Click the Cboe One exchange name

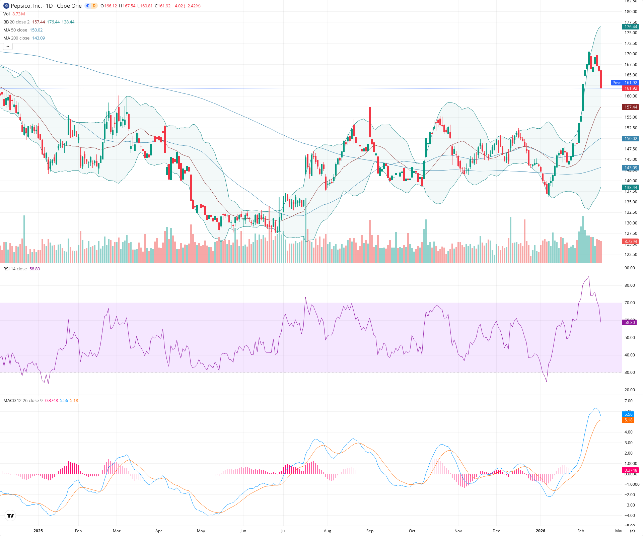pos(69,6)
